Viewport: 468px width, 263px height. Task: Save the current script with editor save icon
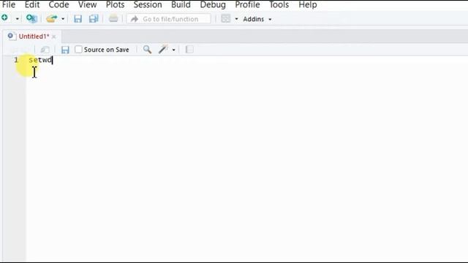click(65, 50)
